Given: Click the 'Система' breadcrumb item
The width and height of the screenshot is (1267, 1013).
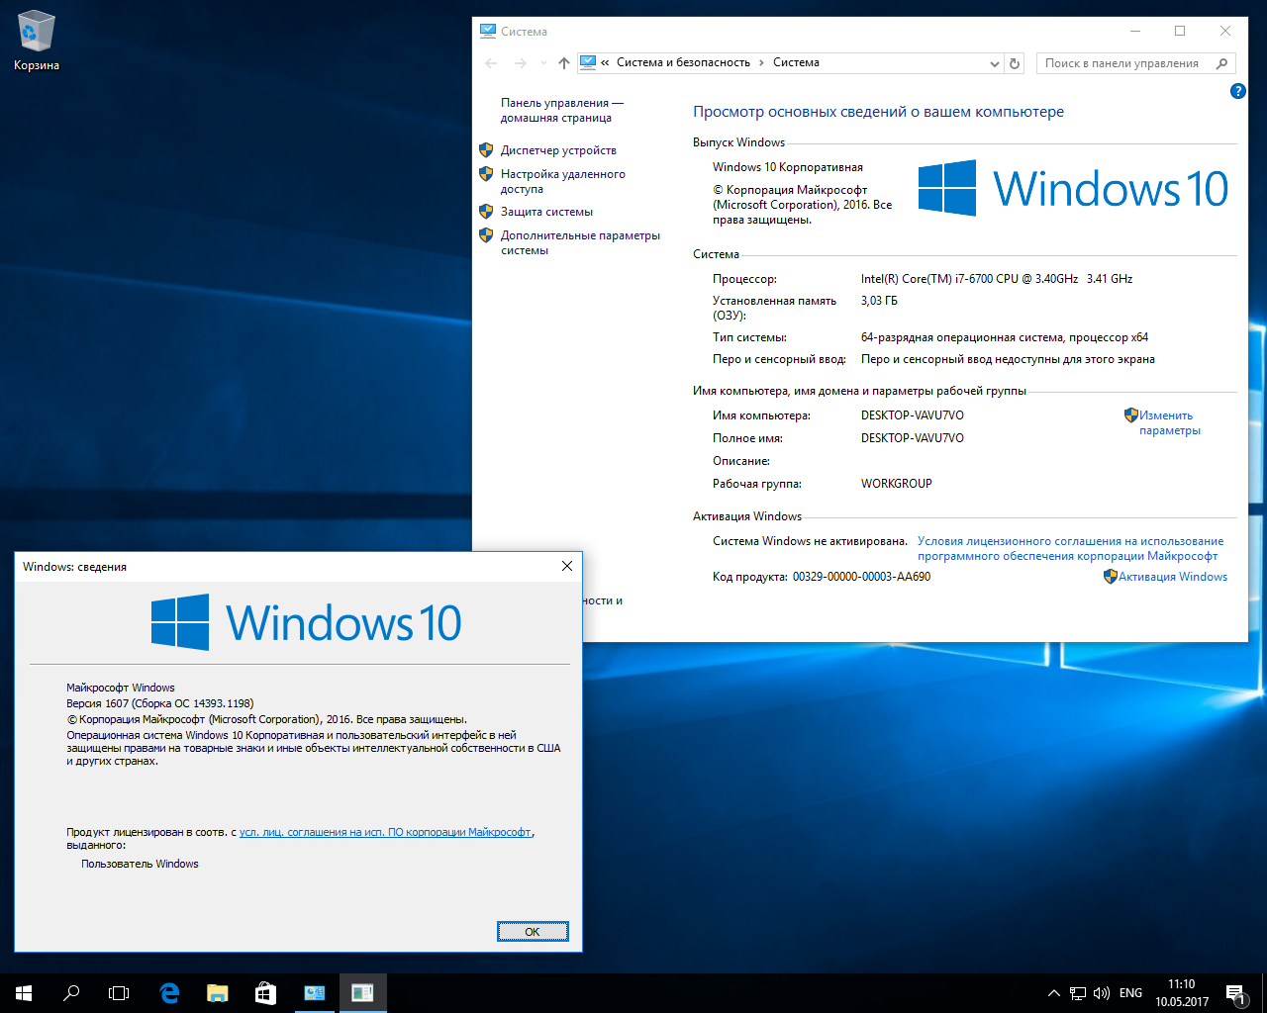Looking at the screenshot, I should [x=796, y=62].
